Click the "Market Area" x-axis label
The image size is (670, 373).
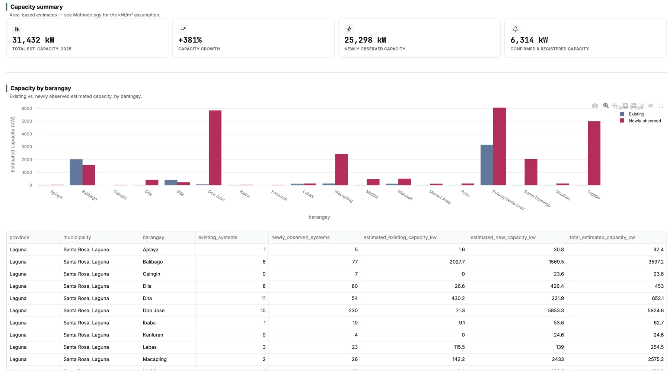[440, 197]
